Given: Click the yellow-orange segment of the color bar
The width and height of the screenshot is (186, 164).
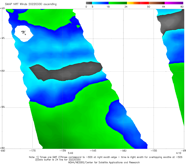Looking at the screenshot, I should point(133,3).
